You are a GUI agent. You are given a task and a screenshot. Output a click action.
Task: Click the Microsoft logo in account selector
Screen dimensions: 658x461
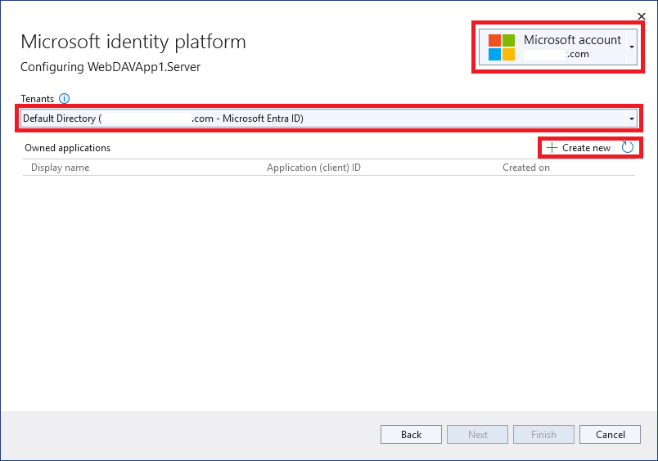click(x=502, y=47)
